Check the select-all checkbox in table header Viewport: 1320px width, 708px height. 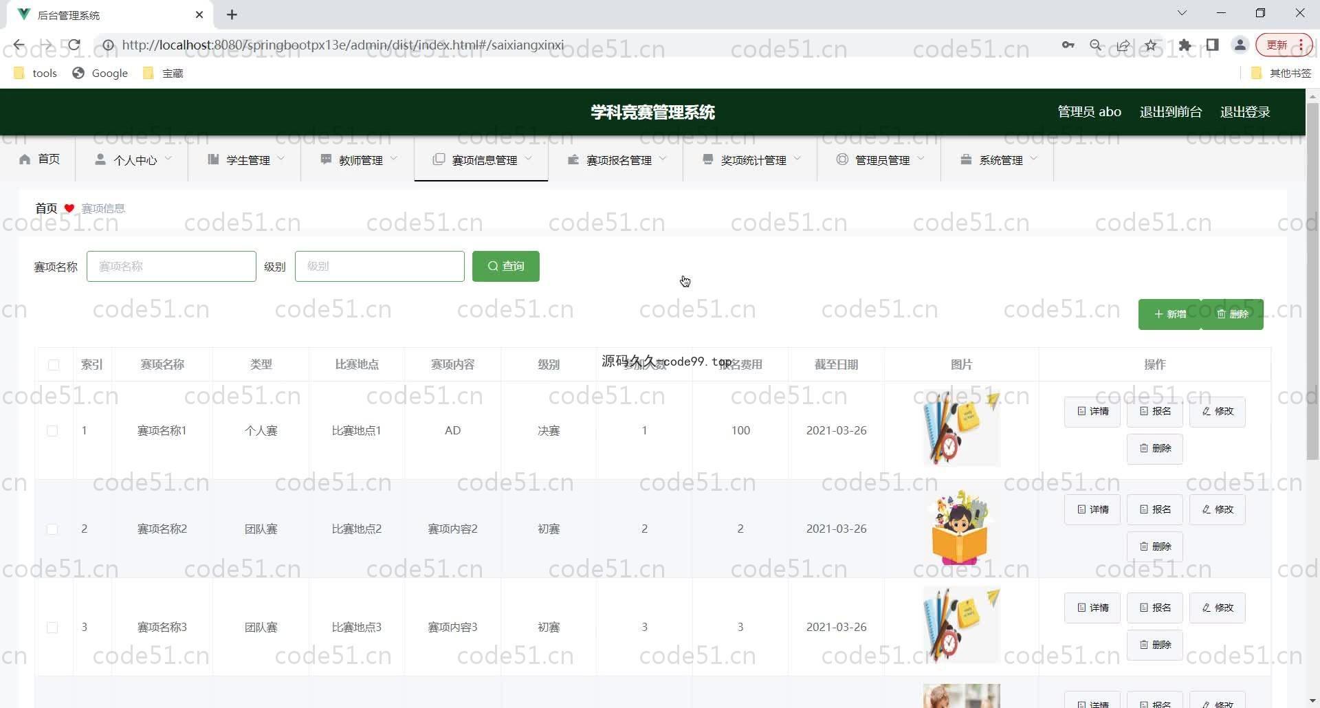coord(54,365)
